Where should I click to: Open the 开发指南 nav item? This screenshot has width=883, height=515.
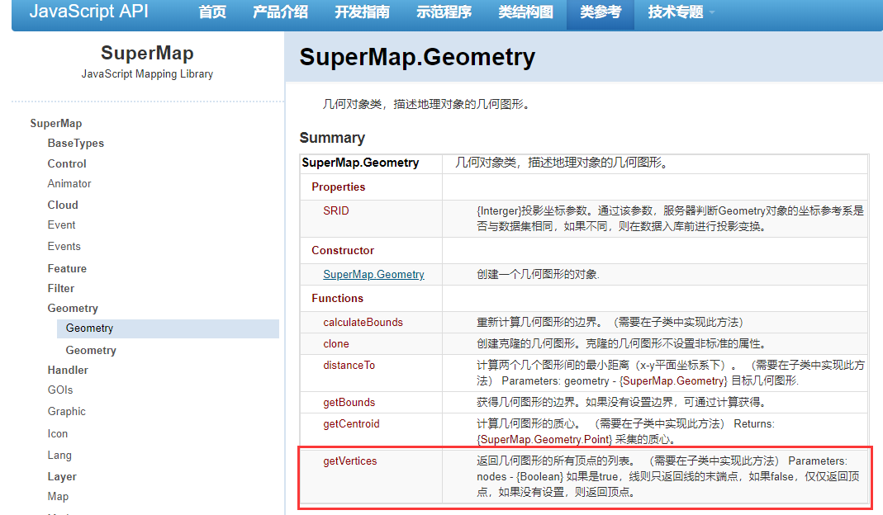coord(362,12)
